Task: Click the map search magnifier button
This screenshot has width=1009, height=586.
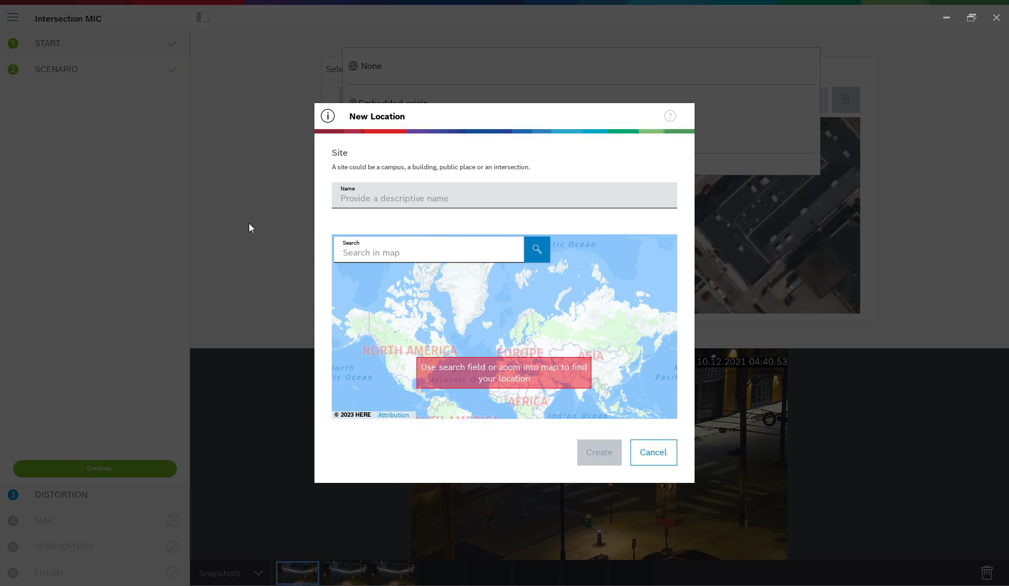Action: pos(537,250)
